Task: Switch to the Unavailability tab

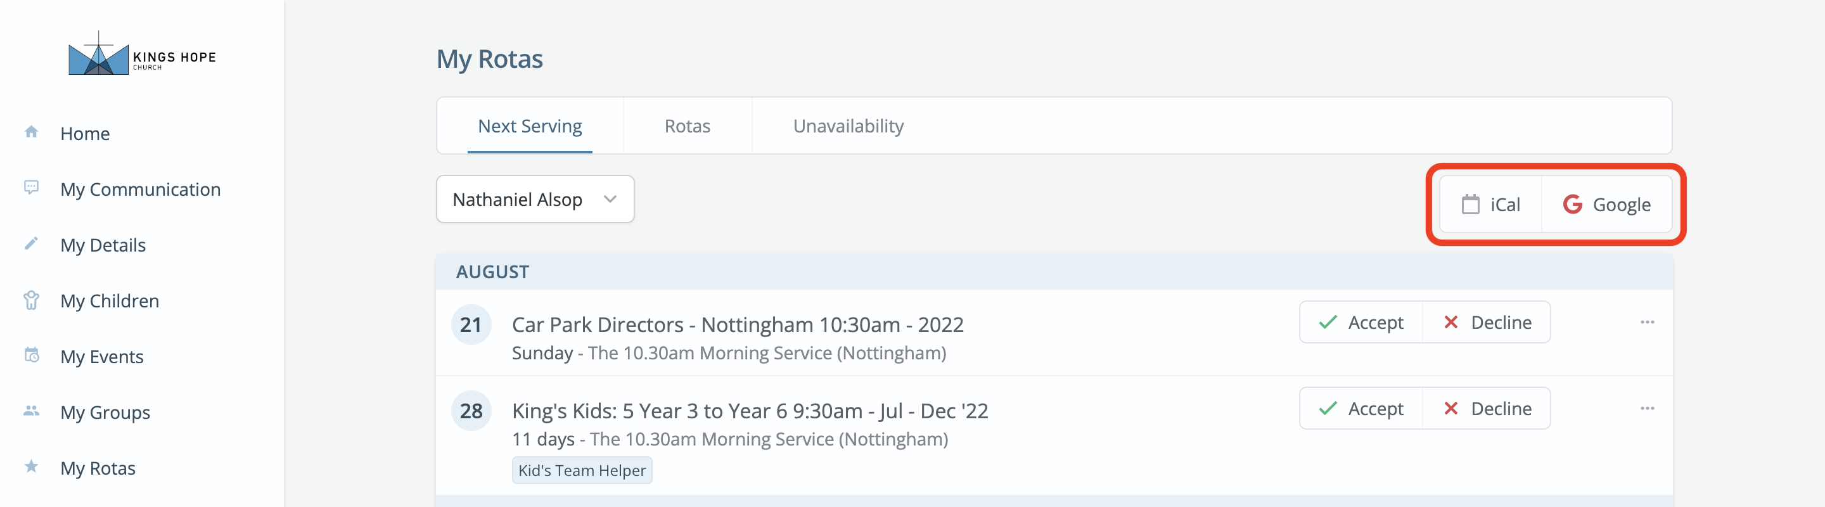Action: [848, 126]
